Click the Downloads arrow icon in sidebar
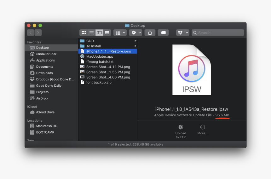This screenshot has width=271, height=179. click(x=32, y=73)
